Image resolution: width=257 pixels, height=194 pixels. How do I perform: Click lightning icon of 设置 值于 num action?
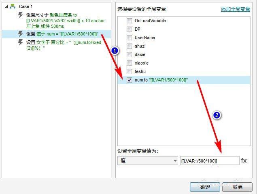pyautogui.click(x=21, y=34)
